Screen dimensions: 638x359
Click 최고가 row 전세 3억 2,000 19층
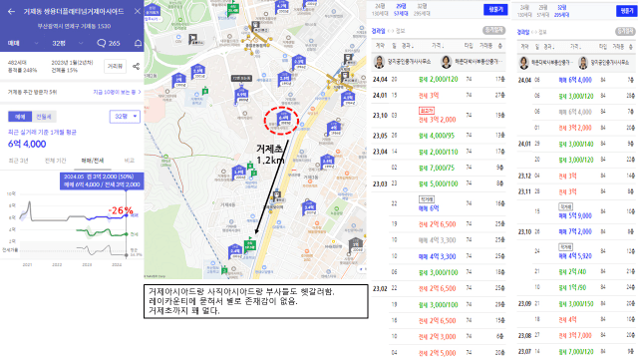pyautogui.click(x=439, y=116)
